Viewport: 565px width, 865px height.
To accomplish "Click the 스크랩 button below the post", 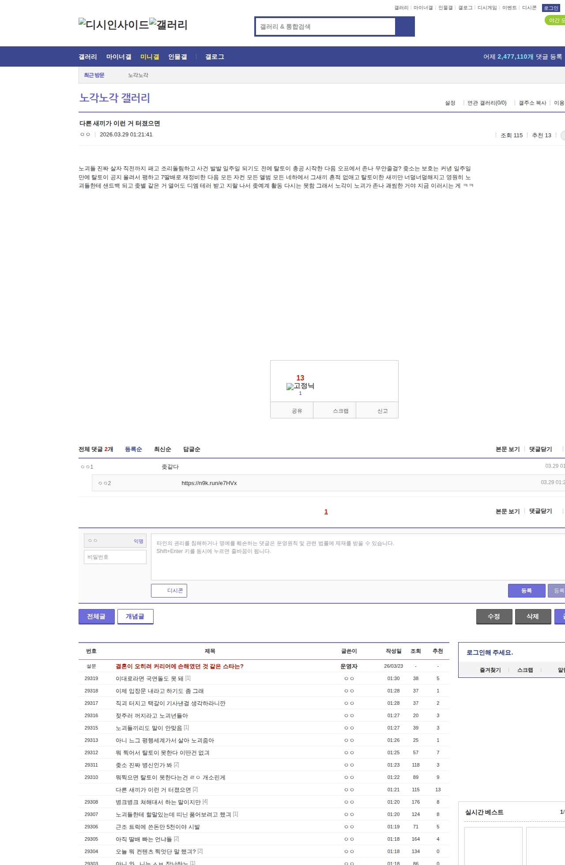I will click(340, 411).
